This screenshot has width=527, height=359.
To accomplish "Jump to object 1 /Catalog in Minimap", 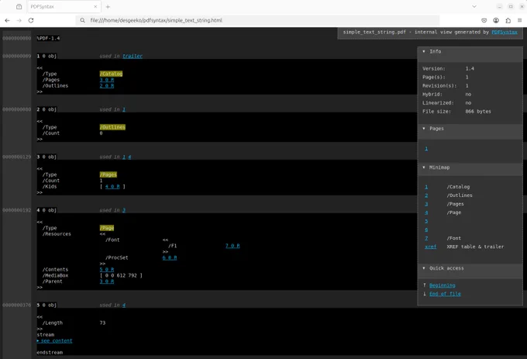I will pos(426,187).
